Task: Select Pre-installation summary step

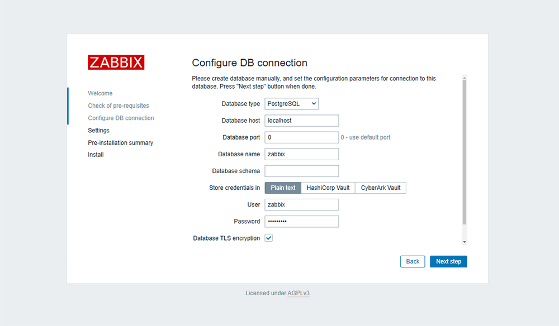Action: 121,143
